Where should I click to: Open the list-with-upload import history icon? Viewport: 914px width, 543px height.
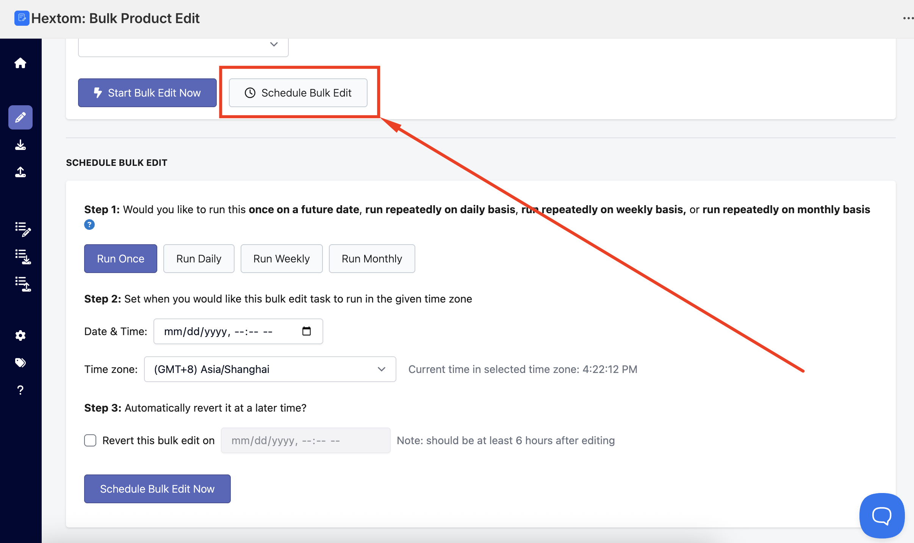pos(22,284)
